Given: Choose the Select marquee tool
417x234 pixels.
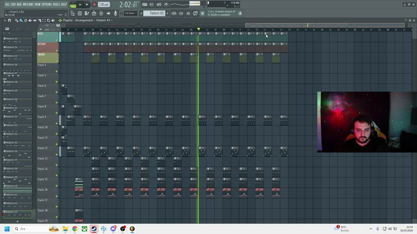Looking at the screenshot, I should point(44,20).
